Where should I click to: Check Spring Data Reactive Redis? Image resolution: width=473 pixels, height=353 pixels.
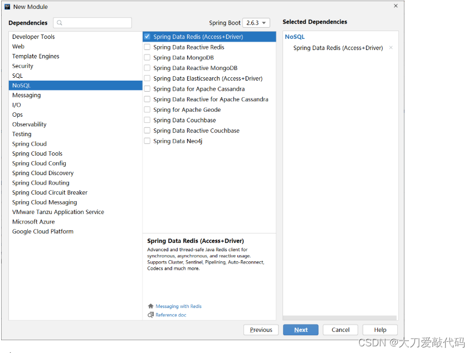click(x=147, y=47)
